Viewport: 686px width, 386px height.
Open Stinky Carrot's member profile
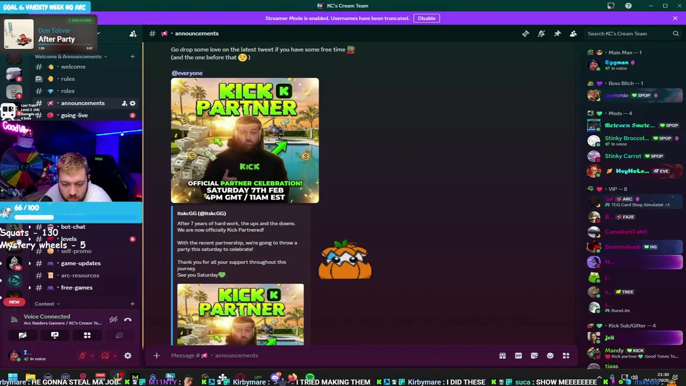pos(635,156)
